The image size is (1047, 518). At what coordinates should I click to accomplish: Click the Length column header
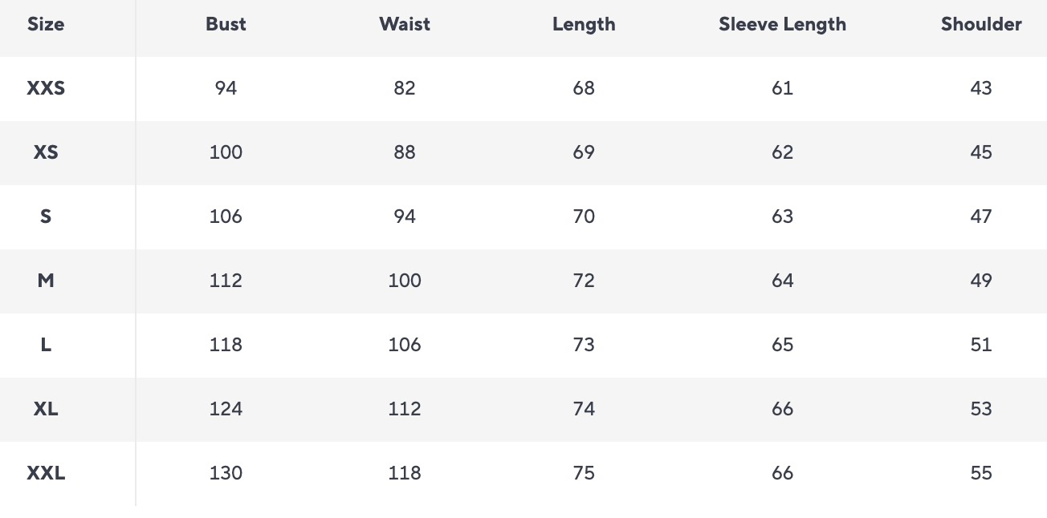pyautogui.click(x=584, y=24)
